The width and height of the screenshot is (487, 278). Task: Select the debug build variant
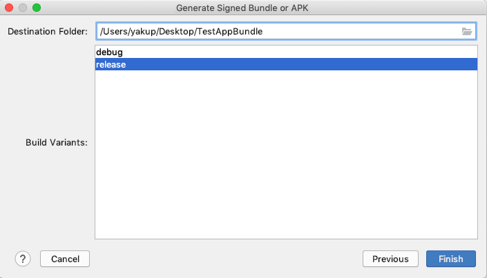coord(286,52)
